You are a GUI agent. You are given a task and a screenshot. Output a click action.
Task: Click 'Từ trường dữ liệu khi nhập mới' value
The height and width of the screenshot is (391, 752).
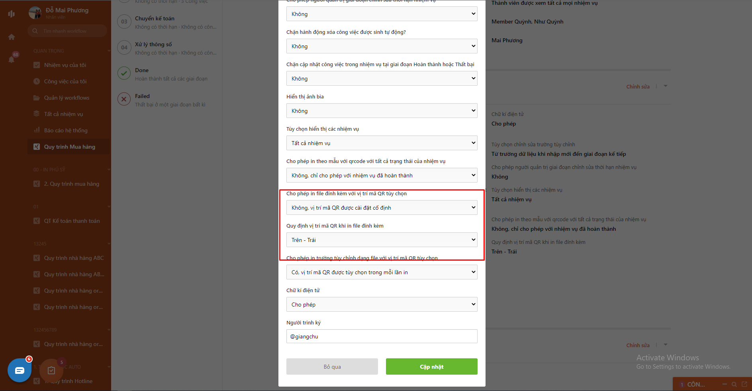559,154
